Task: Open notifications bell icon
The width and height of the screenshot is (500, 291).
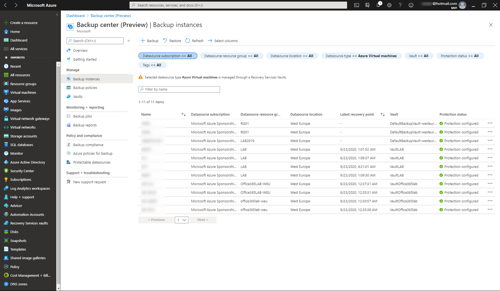Action: click(378, 5)
